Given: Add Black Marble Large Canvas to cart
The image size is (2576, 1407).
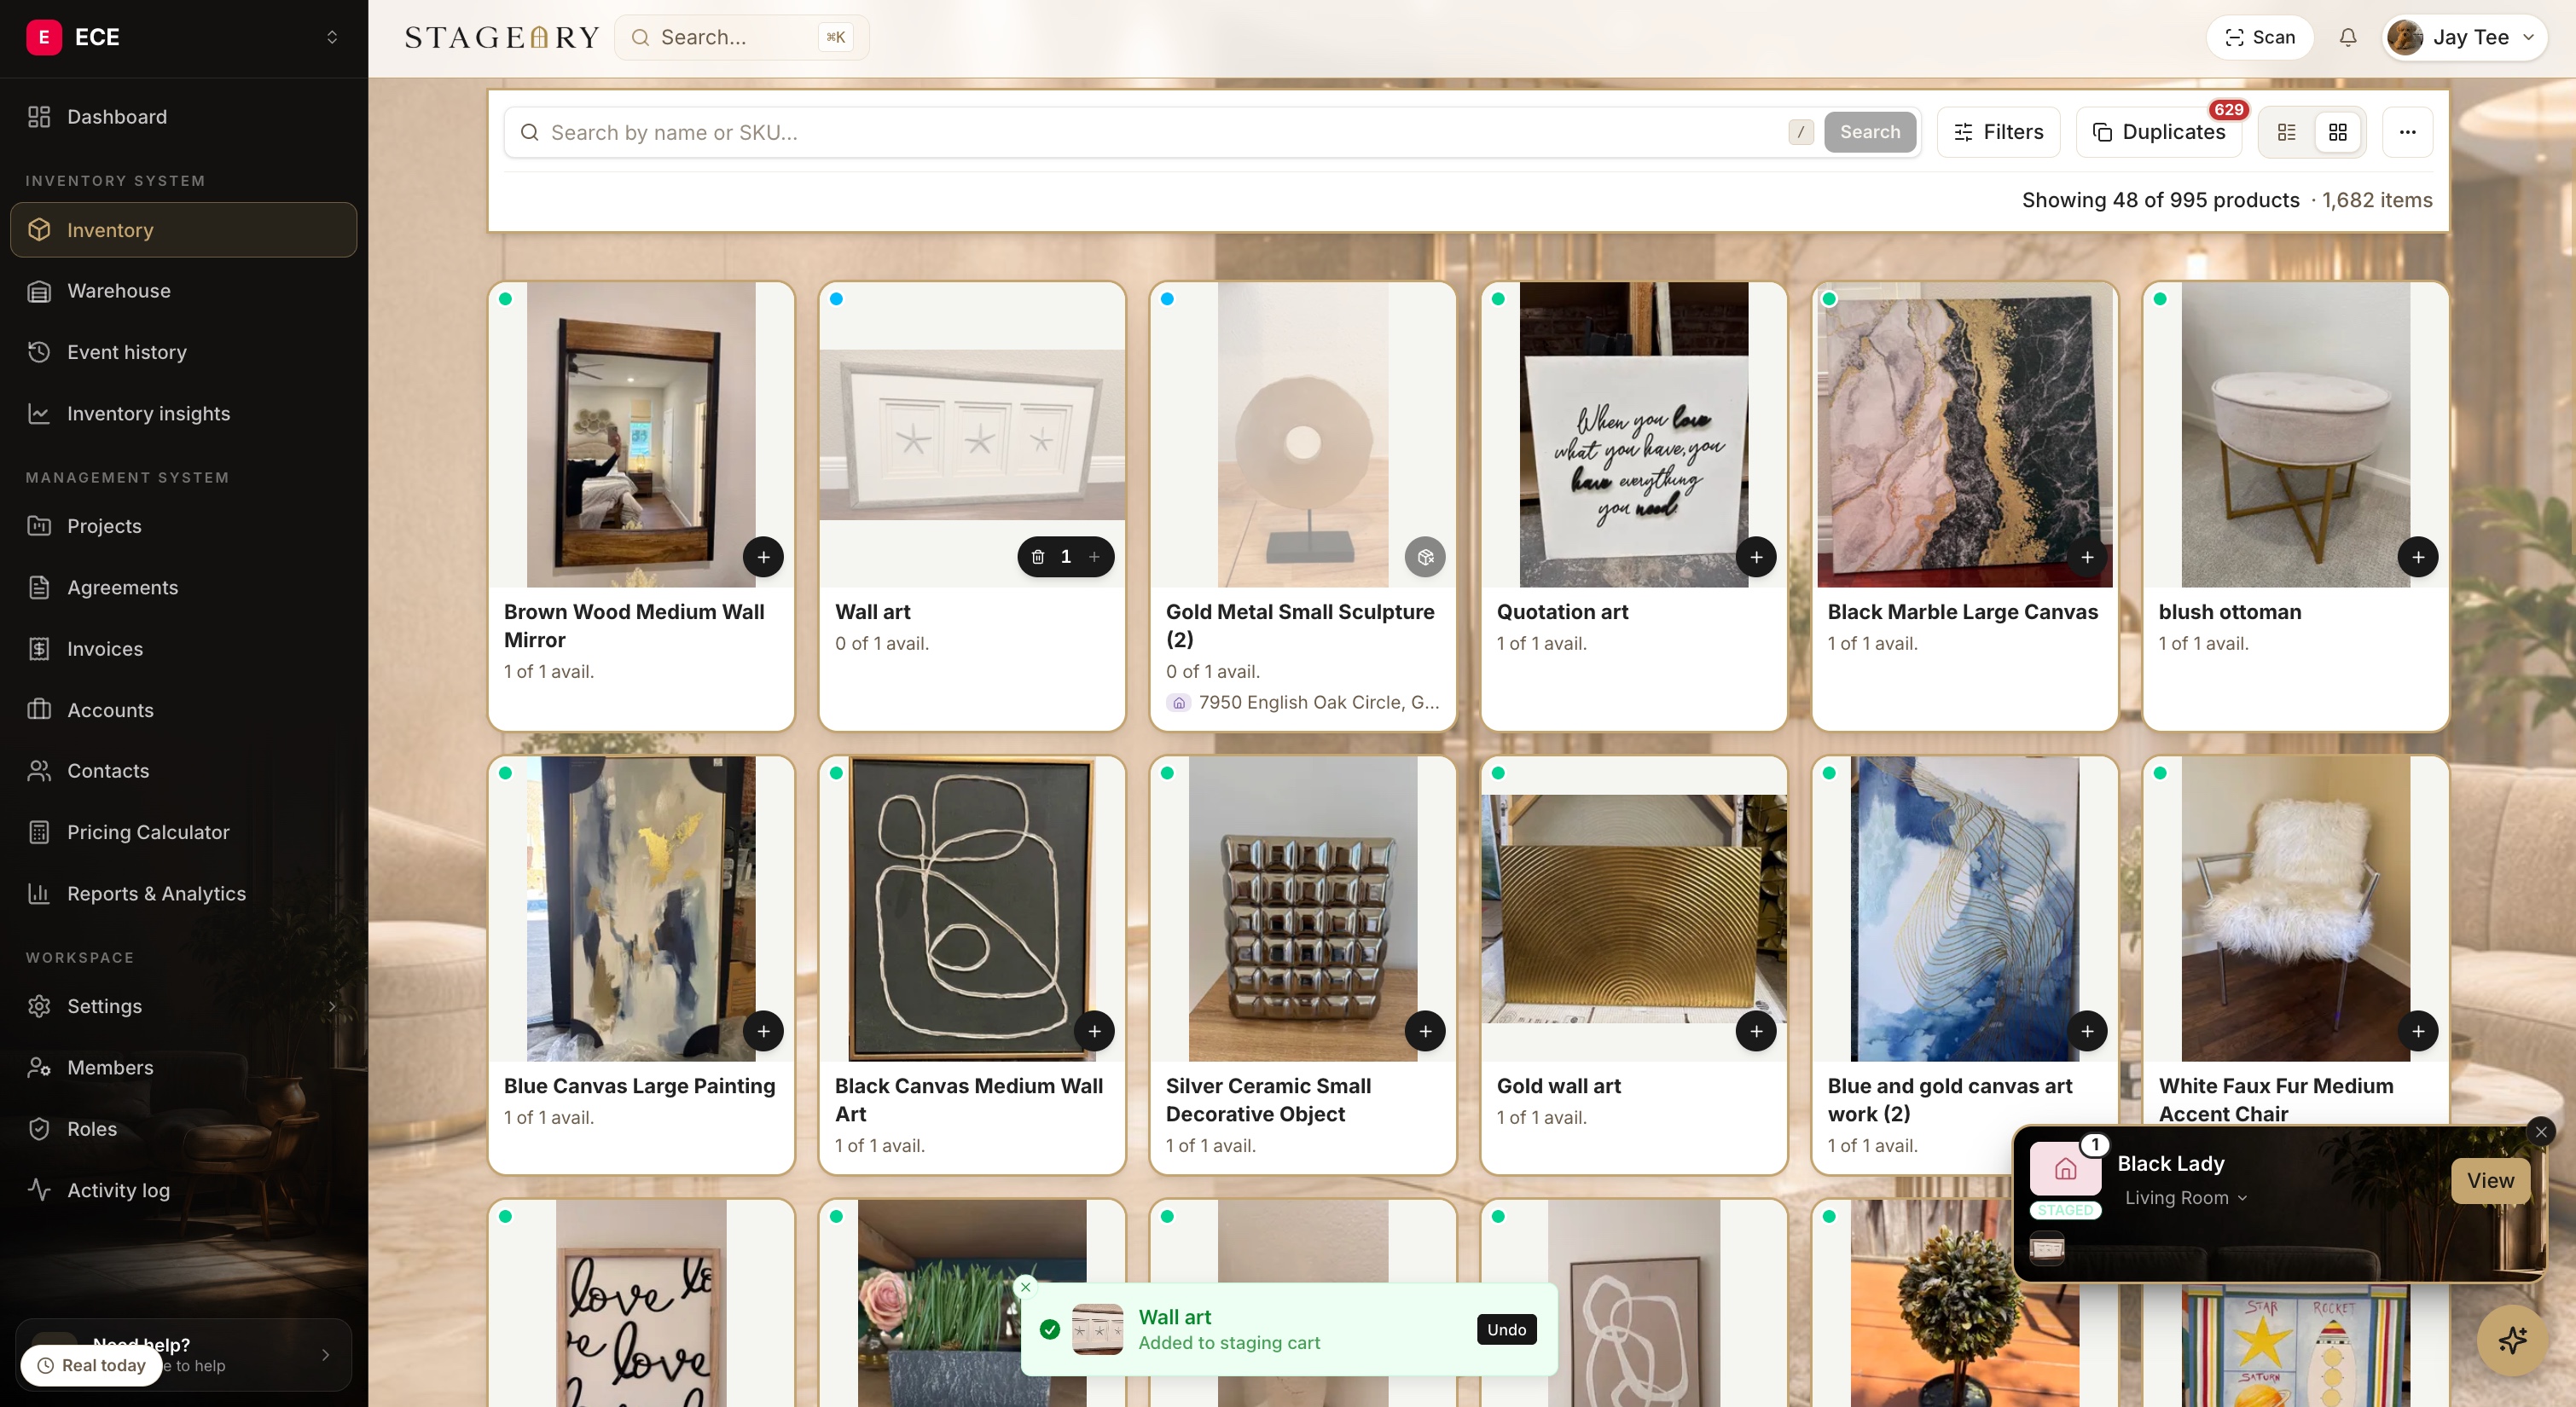Looking at the screenshot, I should [2087, 557].
